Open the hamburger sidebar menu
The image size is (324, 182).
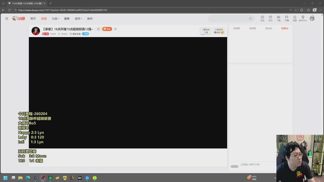tap(6, 19)
